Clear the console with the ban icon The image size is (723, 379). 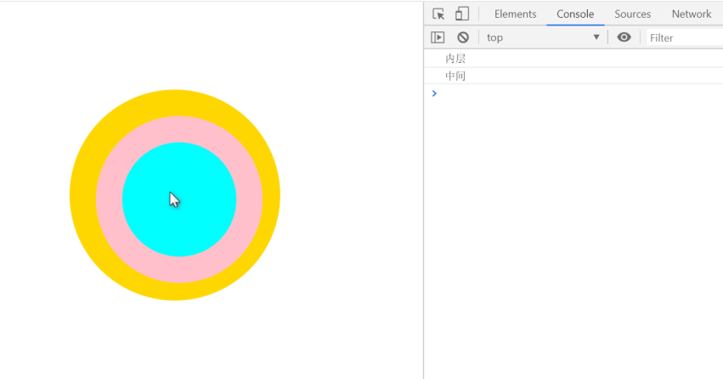click(463, 37)
